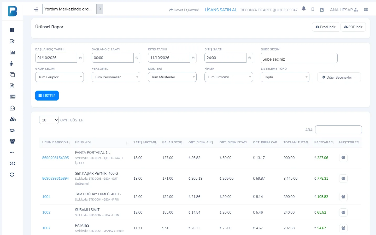Expand the Tüm Personeller dropdown

(x=116, y=77)
